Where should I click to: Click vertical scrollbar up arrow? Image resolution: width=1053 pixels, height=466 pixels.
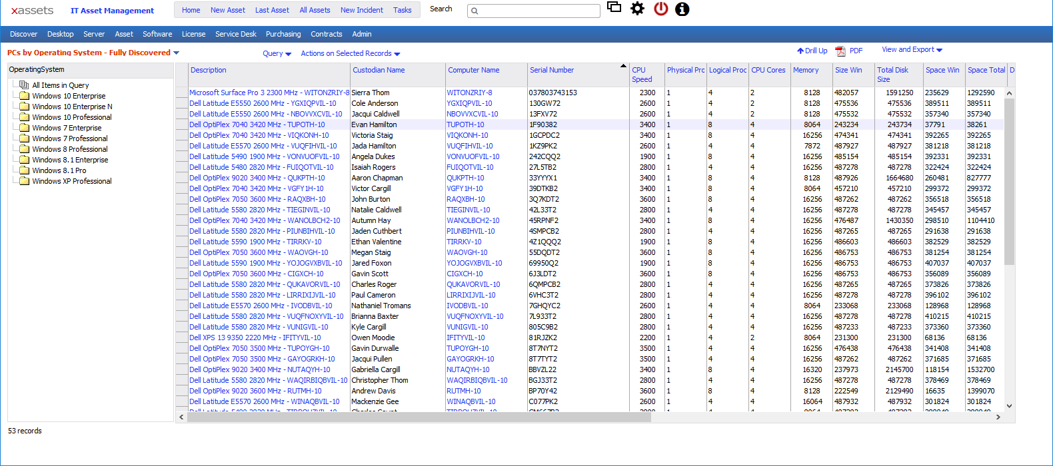coord(1009,93)
